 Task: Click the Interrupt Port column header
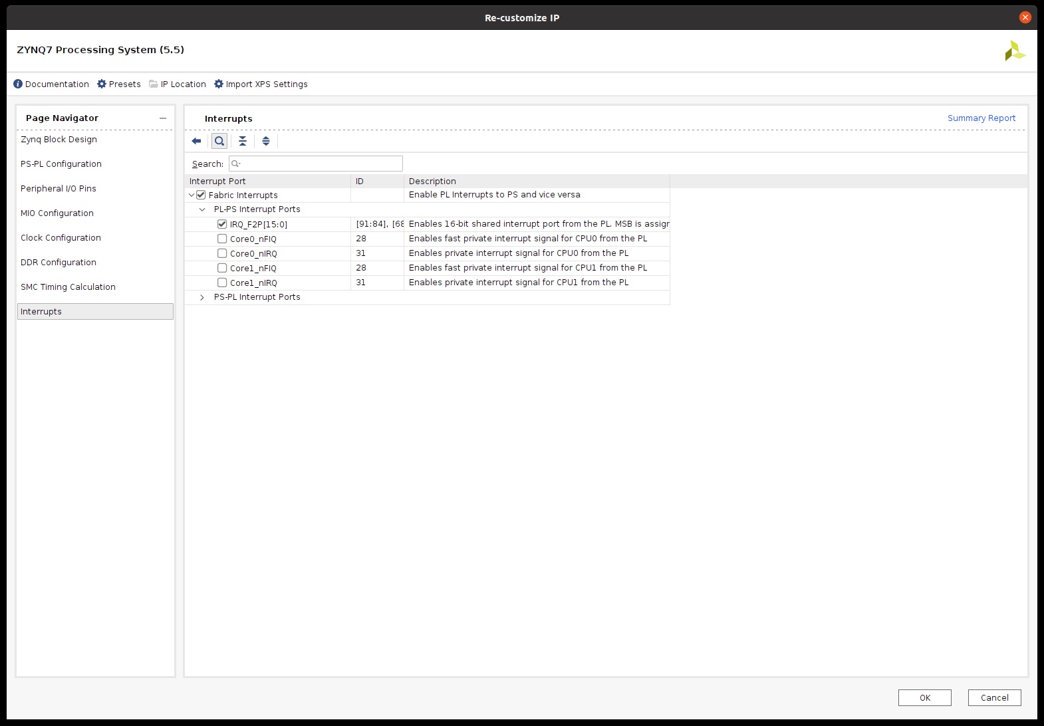coord(267,181)
